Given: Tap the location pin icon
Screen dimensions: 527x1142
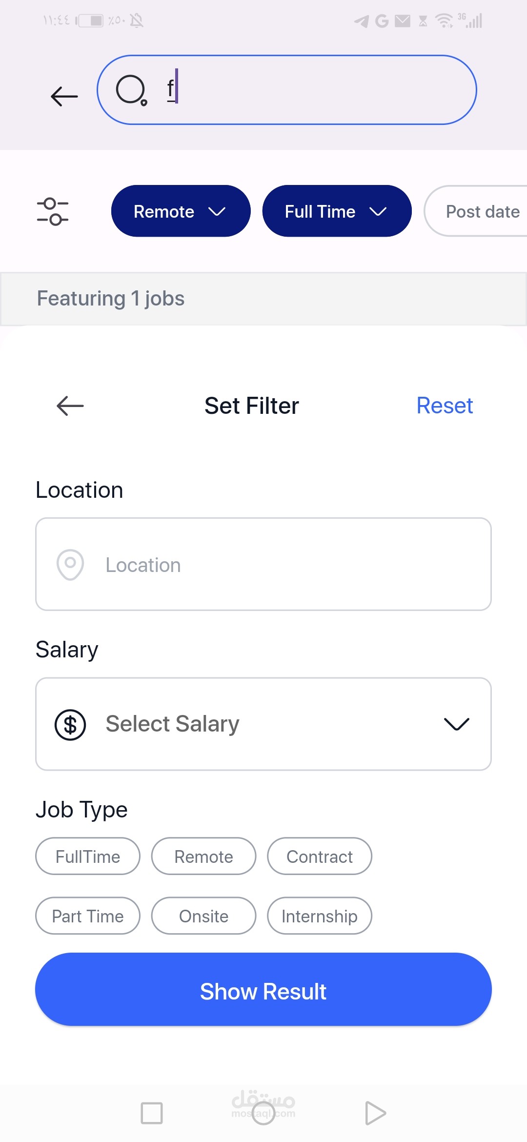Looking at the screenshot, I should pos(70,565).
